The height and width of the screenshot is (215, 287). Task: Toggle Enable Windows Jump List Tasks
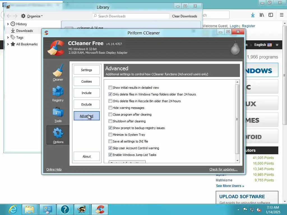click(x=110, y=155)
